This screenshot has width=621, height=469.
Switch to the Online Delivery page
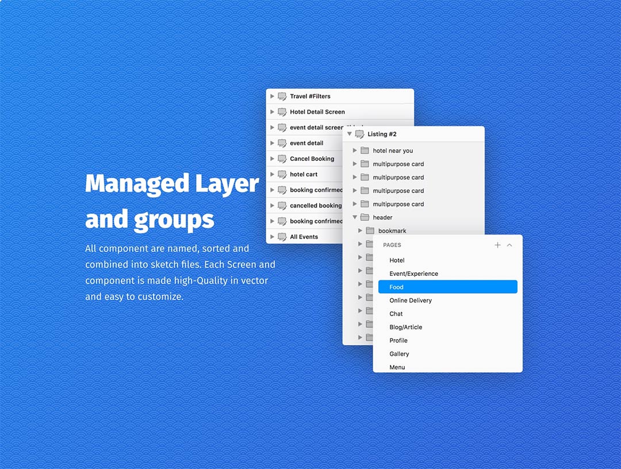(x=411, y=301)
